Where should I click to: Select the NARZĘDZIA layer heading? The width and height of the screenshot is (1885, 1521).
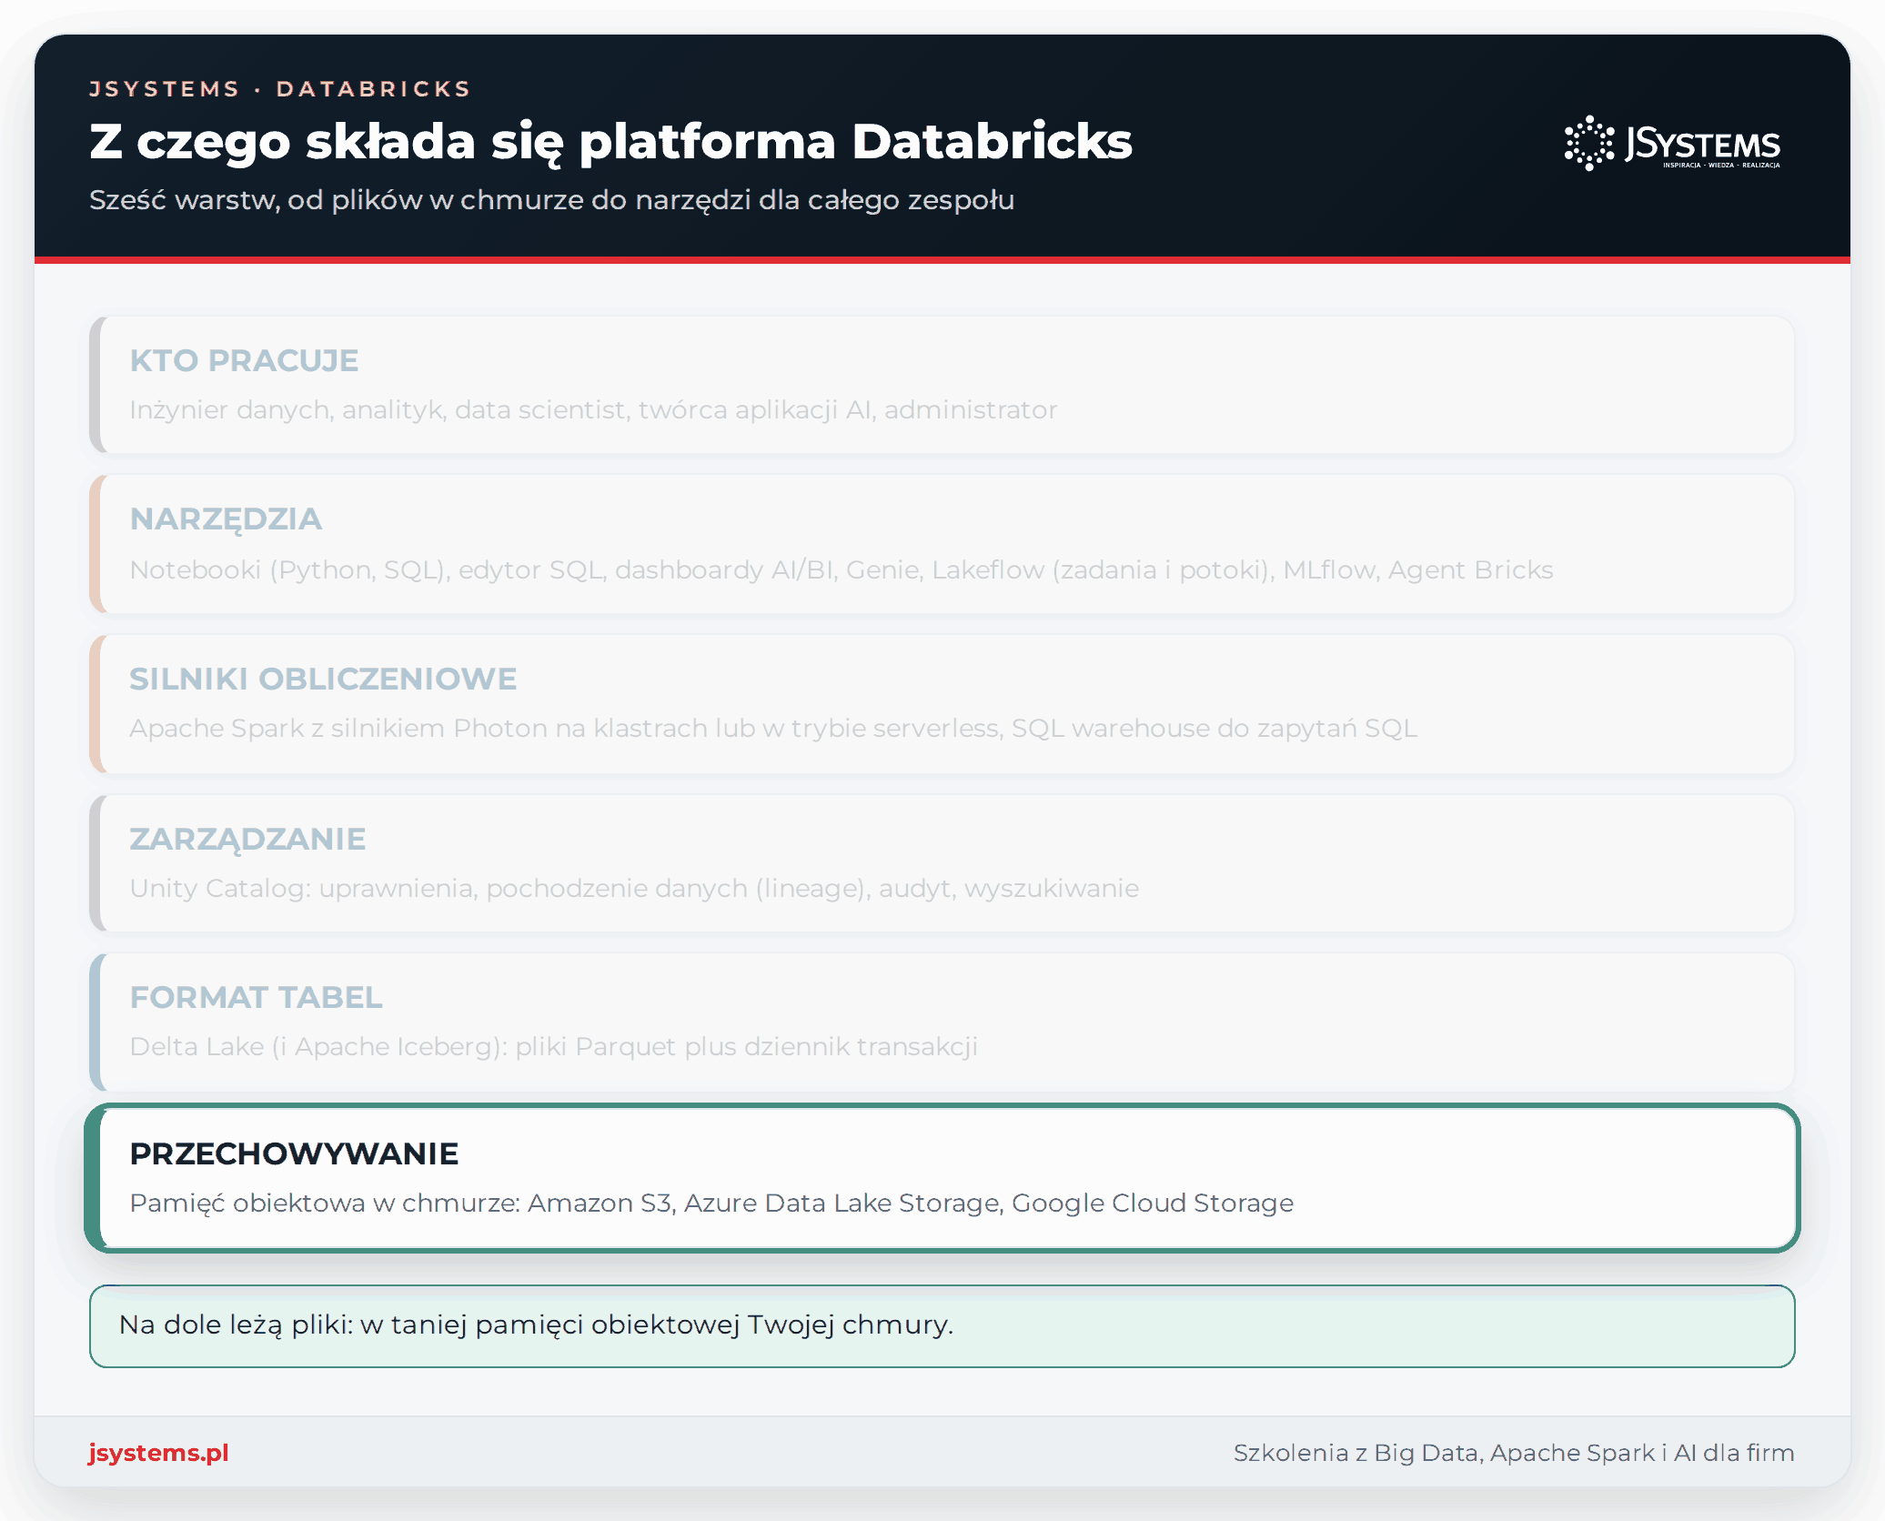[x=226, y=519]
